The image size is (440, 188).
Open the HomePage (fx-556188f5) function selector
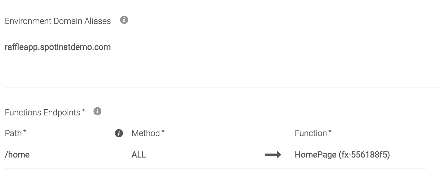coord(342,155)
